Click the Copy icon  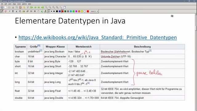click(x=17, y=7)
